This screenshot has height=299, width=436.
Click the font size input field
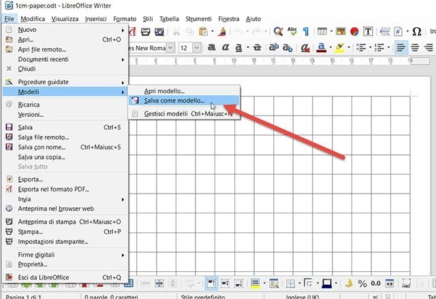pyautogui.click(x=185, y=48)
